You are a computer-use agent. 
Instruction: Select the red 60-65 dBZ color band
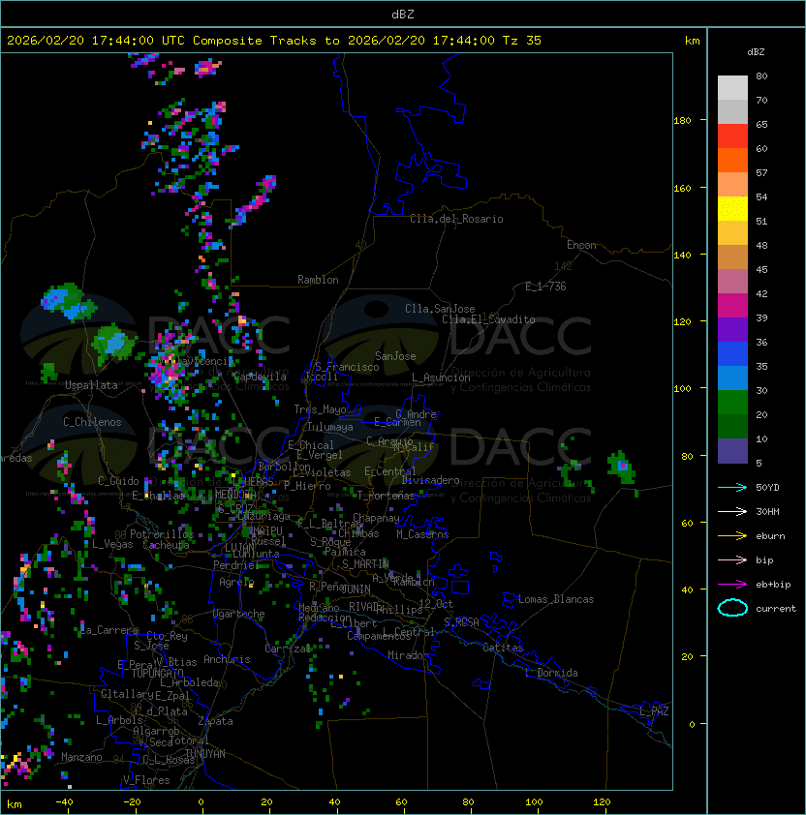pyautogui.click(x=732, y=136)
